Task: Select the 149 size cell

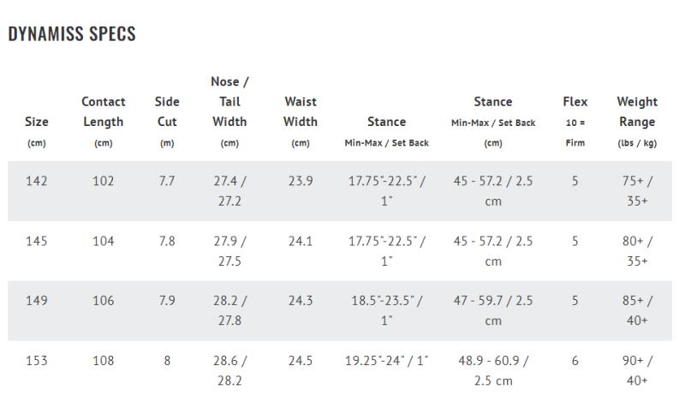Action: point(37,301)
